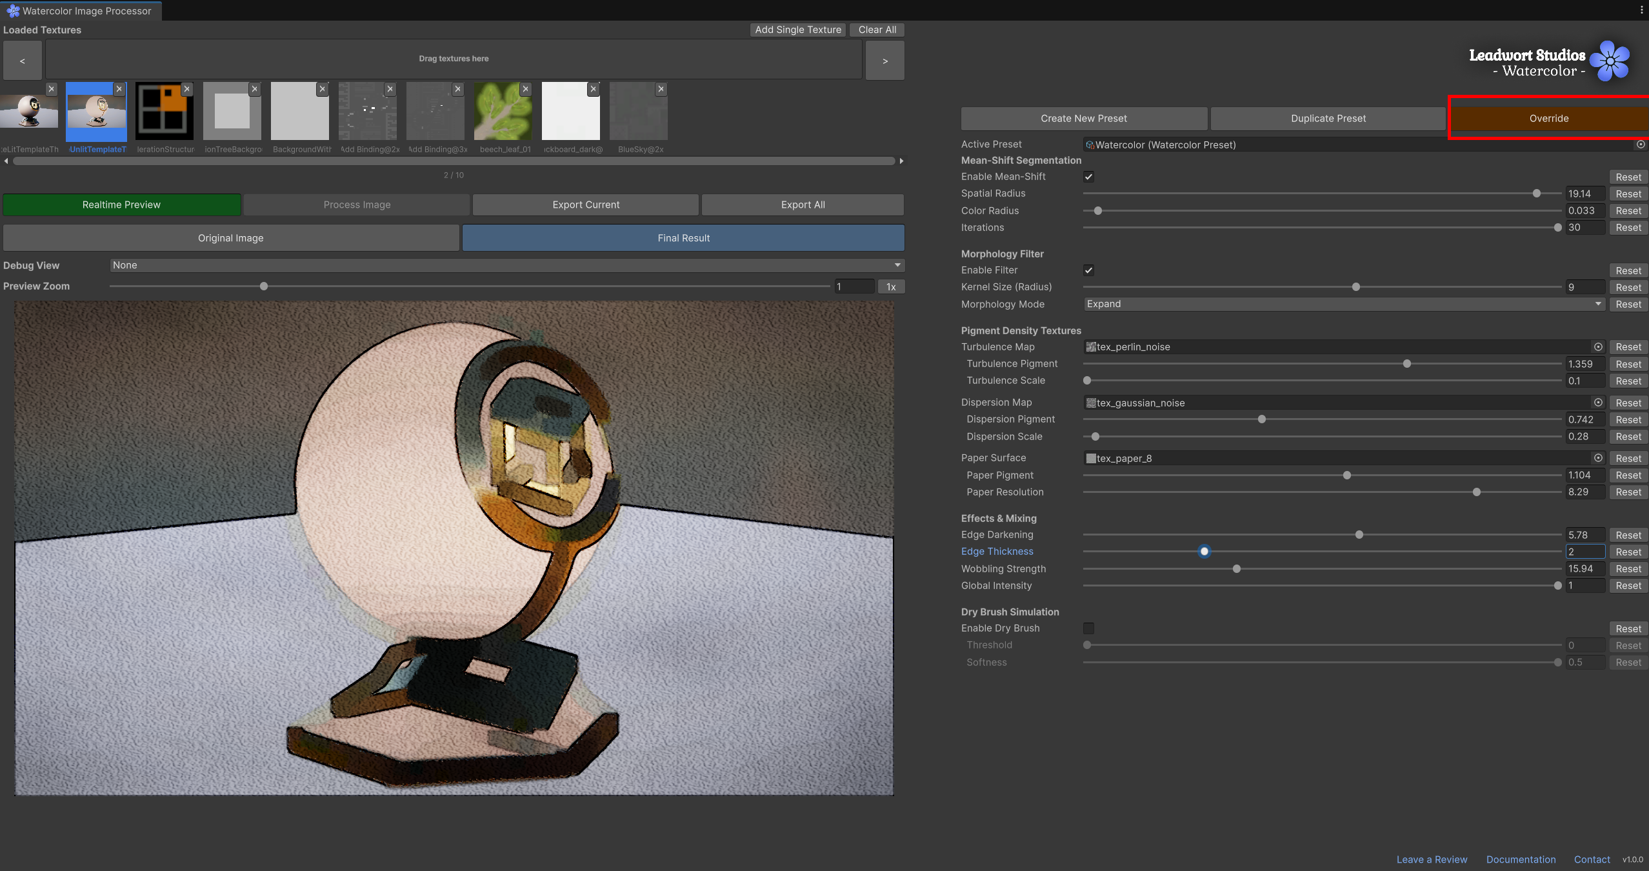Open the Leave a Review link
Image resolution: width=1649 pixels, height=871 pixels.
pos(1432,859)
